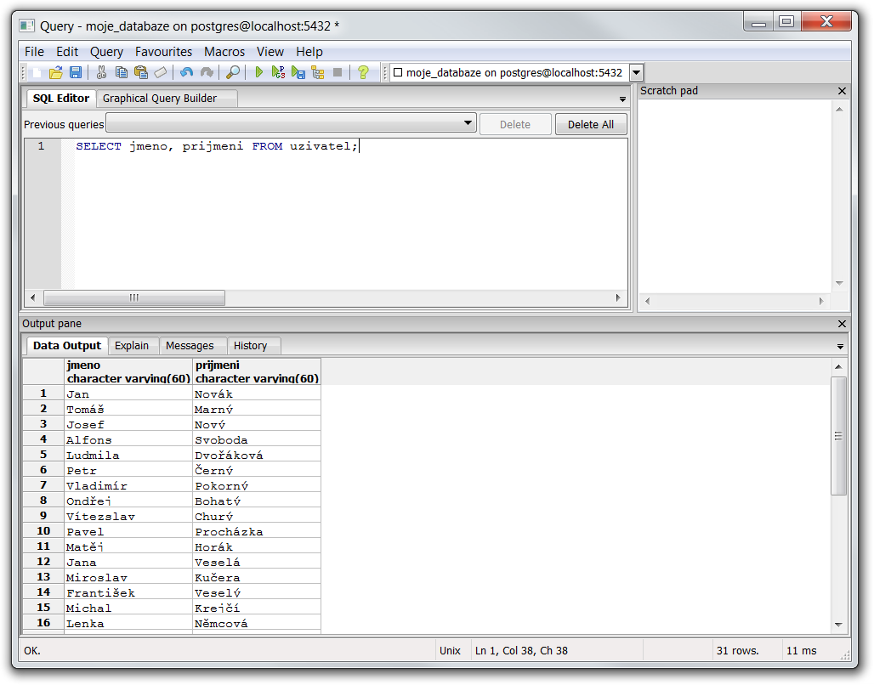874x685 pixels.
Task: Click the Explain query icon
Action: (318, 73)
